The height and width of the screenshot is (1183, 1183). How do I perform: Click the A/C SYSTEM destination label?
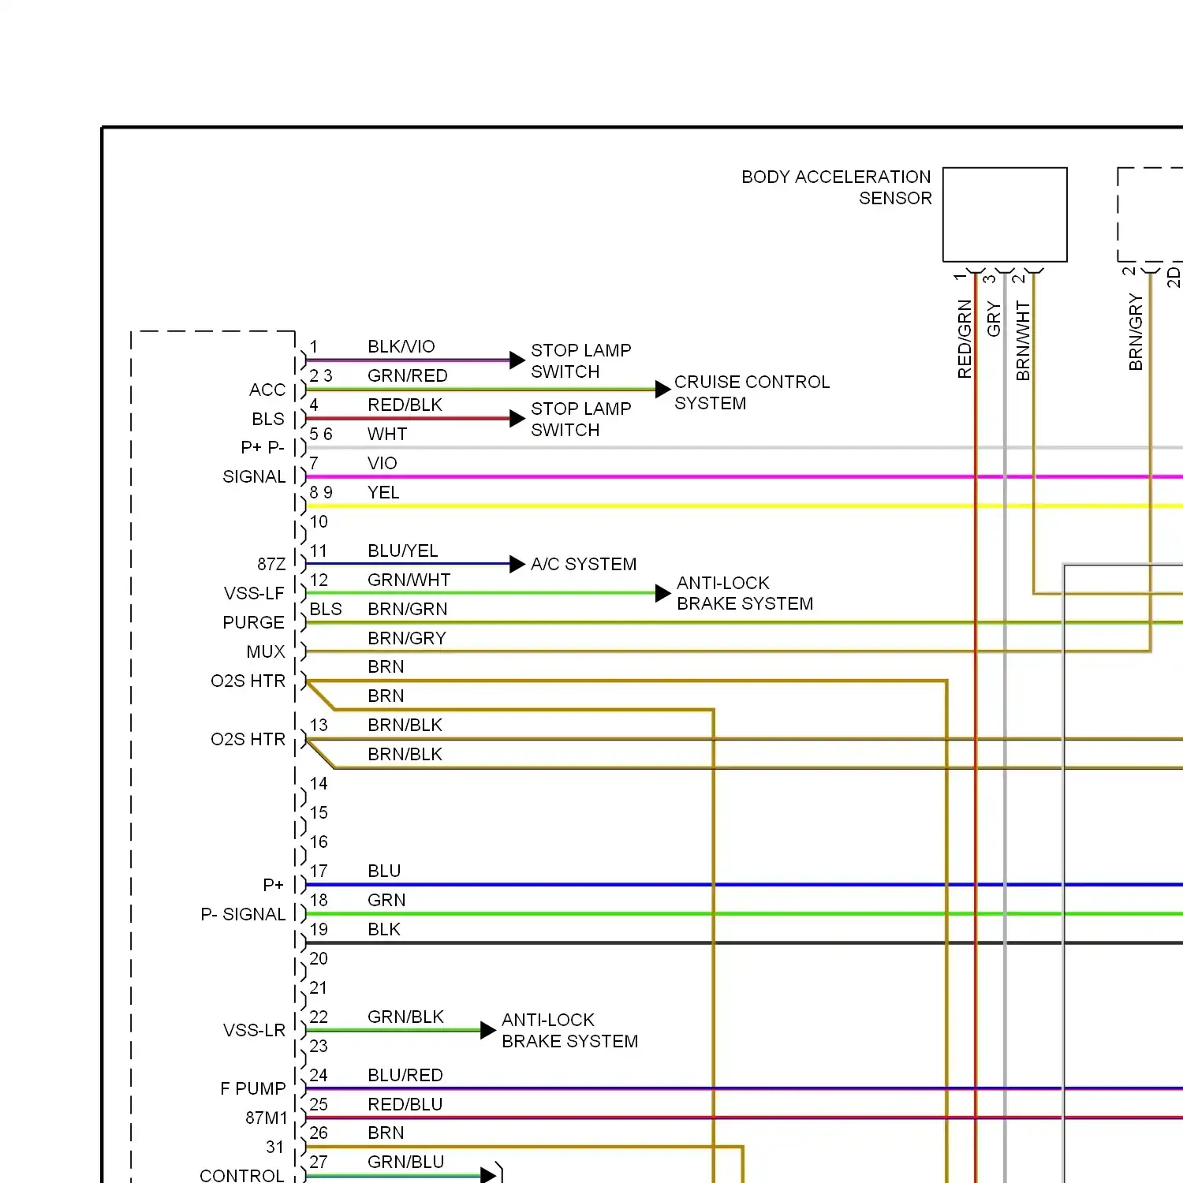[584, 564]
